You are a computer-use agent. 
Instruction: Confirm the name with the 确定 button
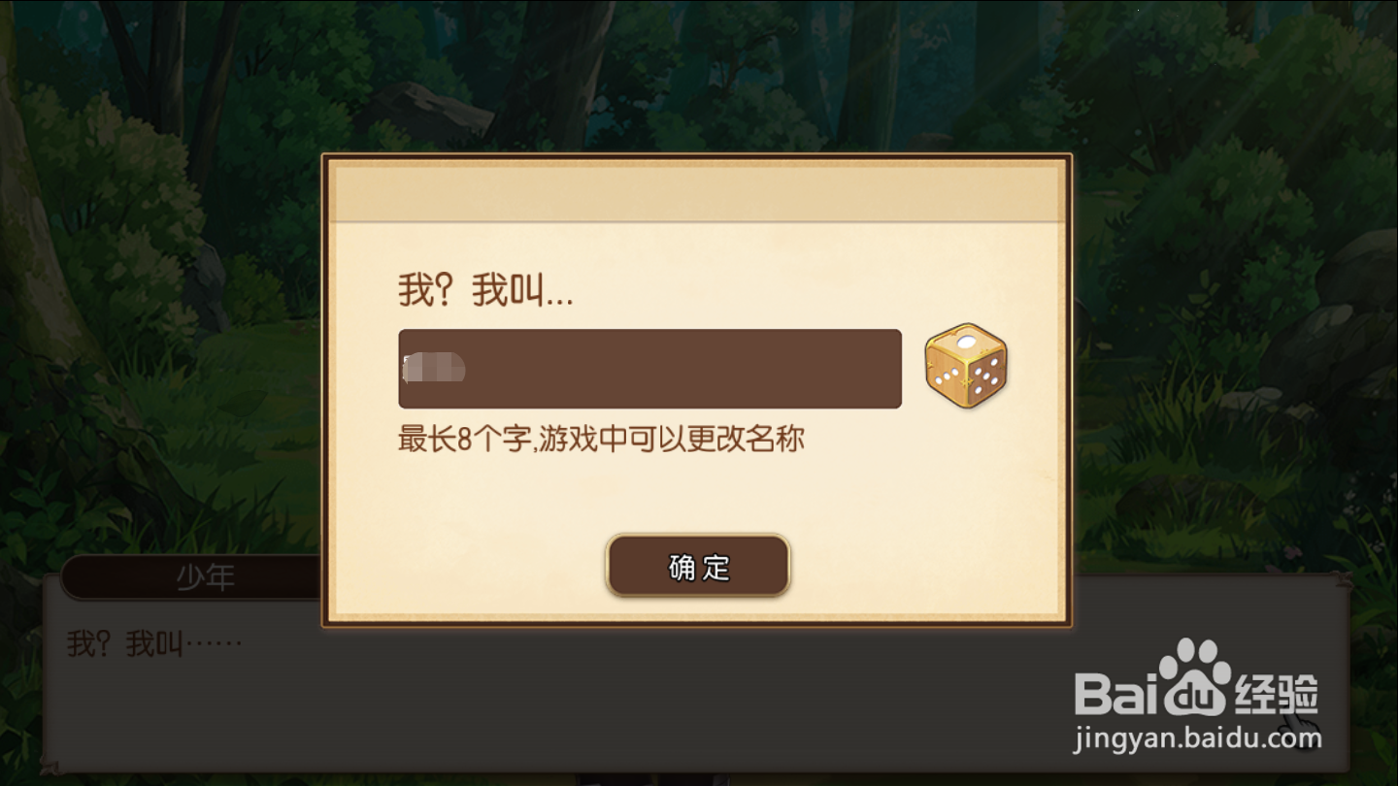click(x=698, y=566)
